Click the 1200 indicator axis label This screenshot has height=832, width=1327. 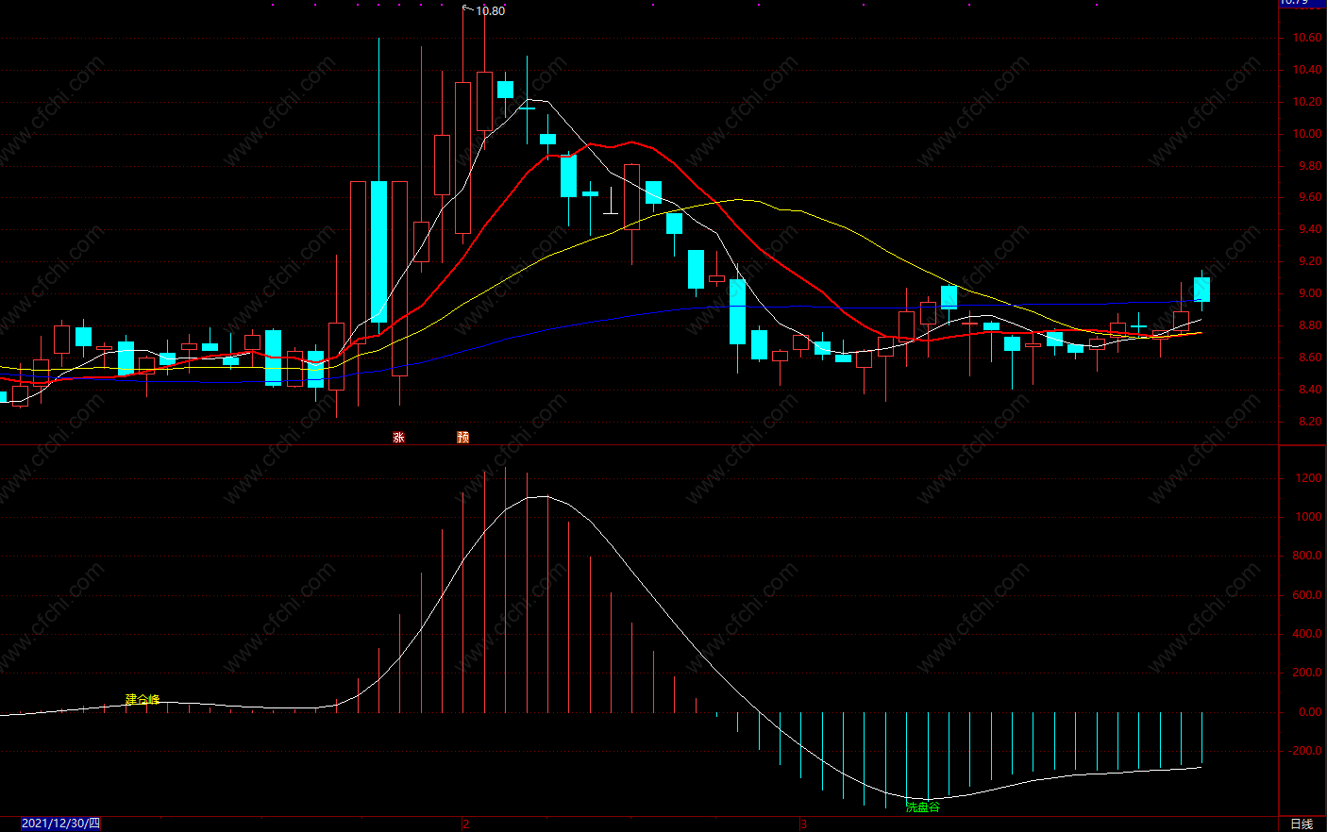1309,478
